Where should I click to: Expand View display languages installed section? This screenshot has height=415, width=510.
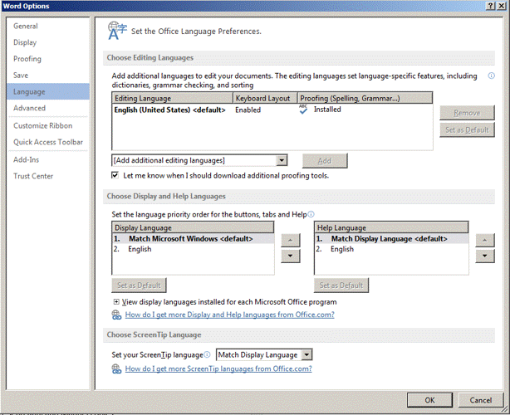tap(115, 302)
